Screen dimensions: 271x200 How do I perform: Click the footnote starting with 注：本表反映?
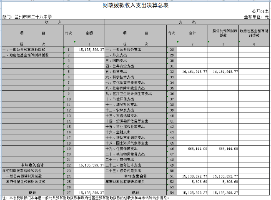[x=86, y=198]
